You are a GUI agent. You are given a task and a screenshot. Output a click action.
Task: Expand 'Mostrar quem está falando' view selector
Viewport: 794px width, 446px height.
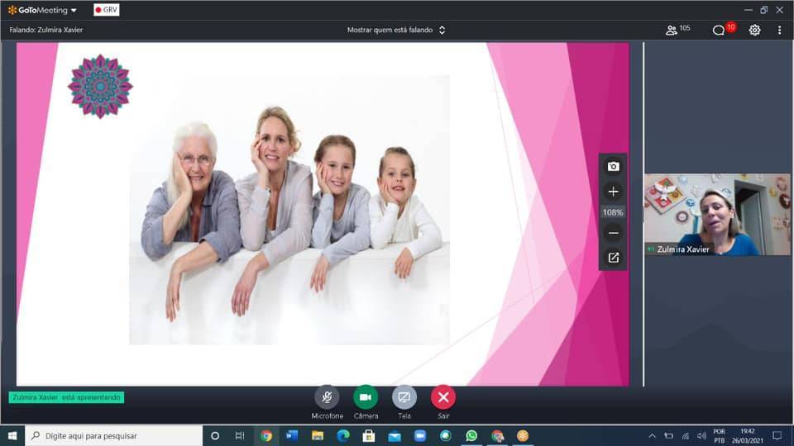tap(396, 30)
